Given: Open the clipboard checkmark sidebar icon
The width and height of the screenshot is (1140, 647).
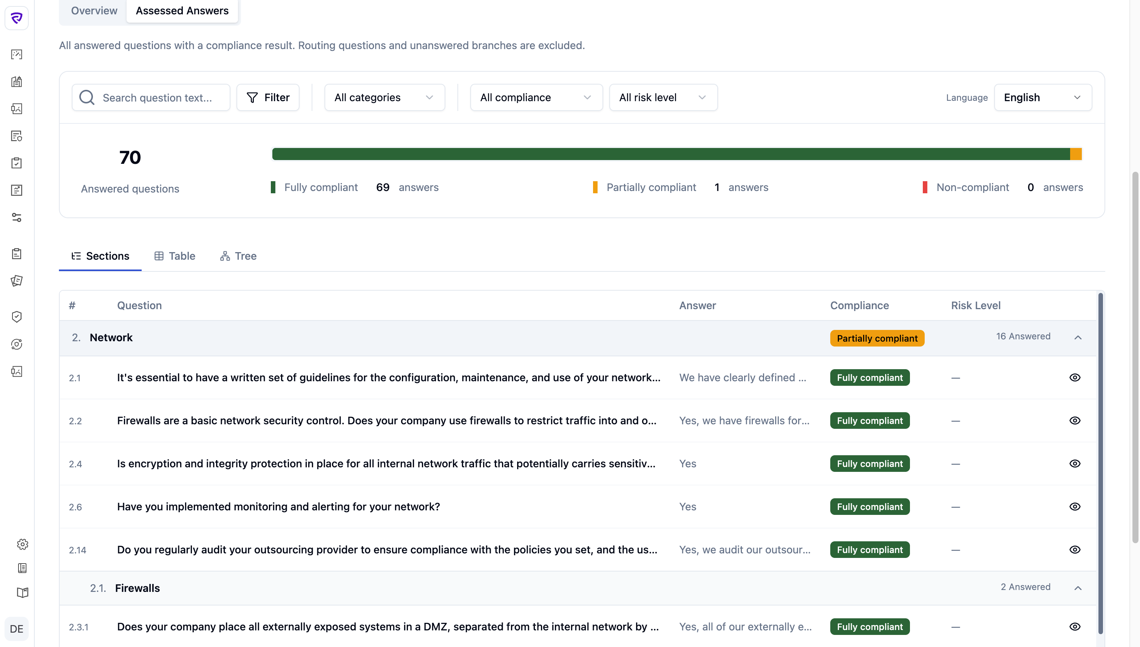Looking at the screenshot, I should (17, 163).
